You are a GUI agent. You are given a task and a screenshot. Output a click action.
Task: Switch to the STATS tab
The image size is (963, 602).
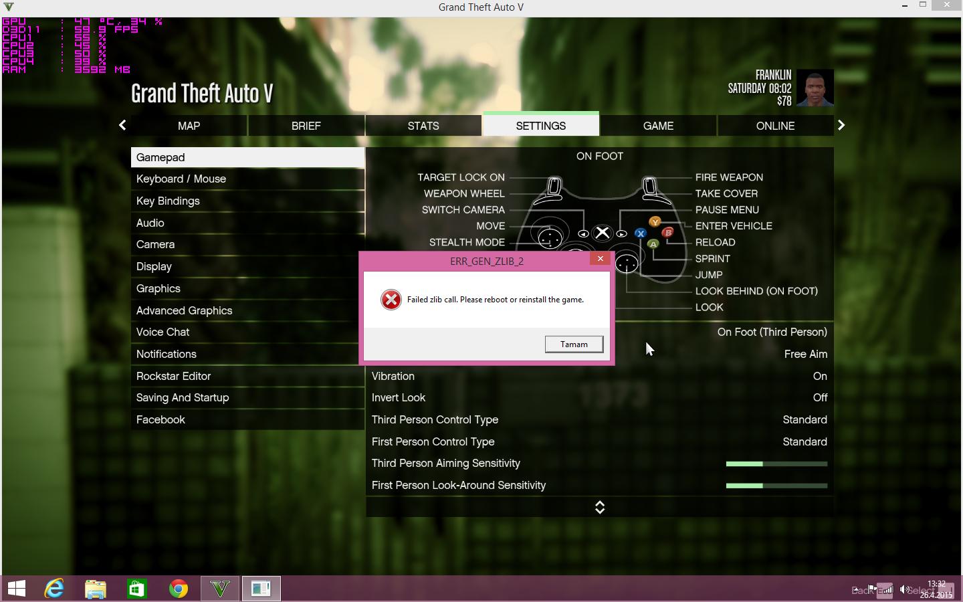coord(423,125)
